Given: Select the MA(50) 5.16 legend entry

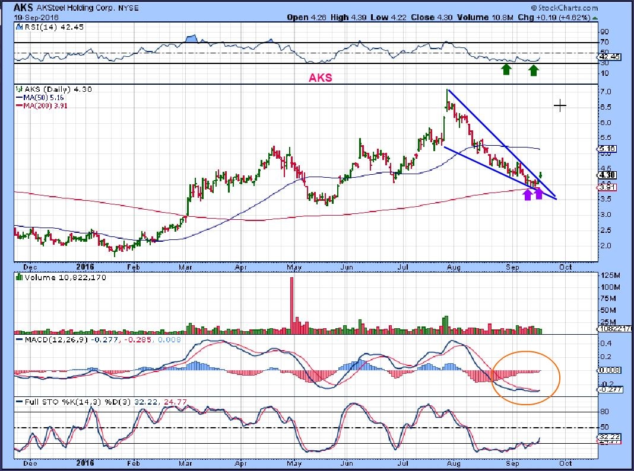Looking at the screenshot, I should [37, 97].
